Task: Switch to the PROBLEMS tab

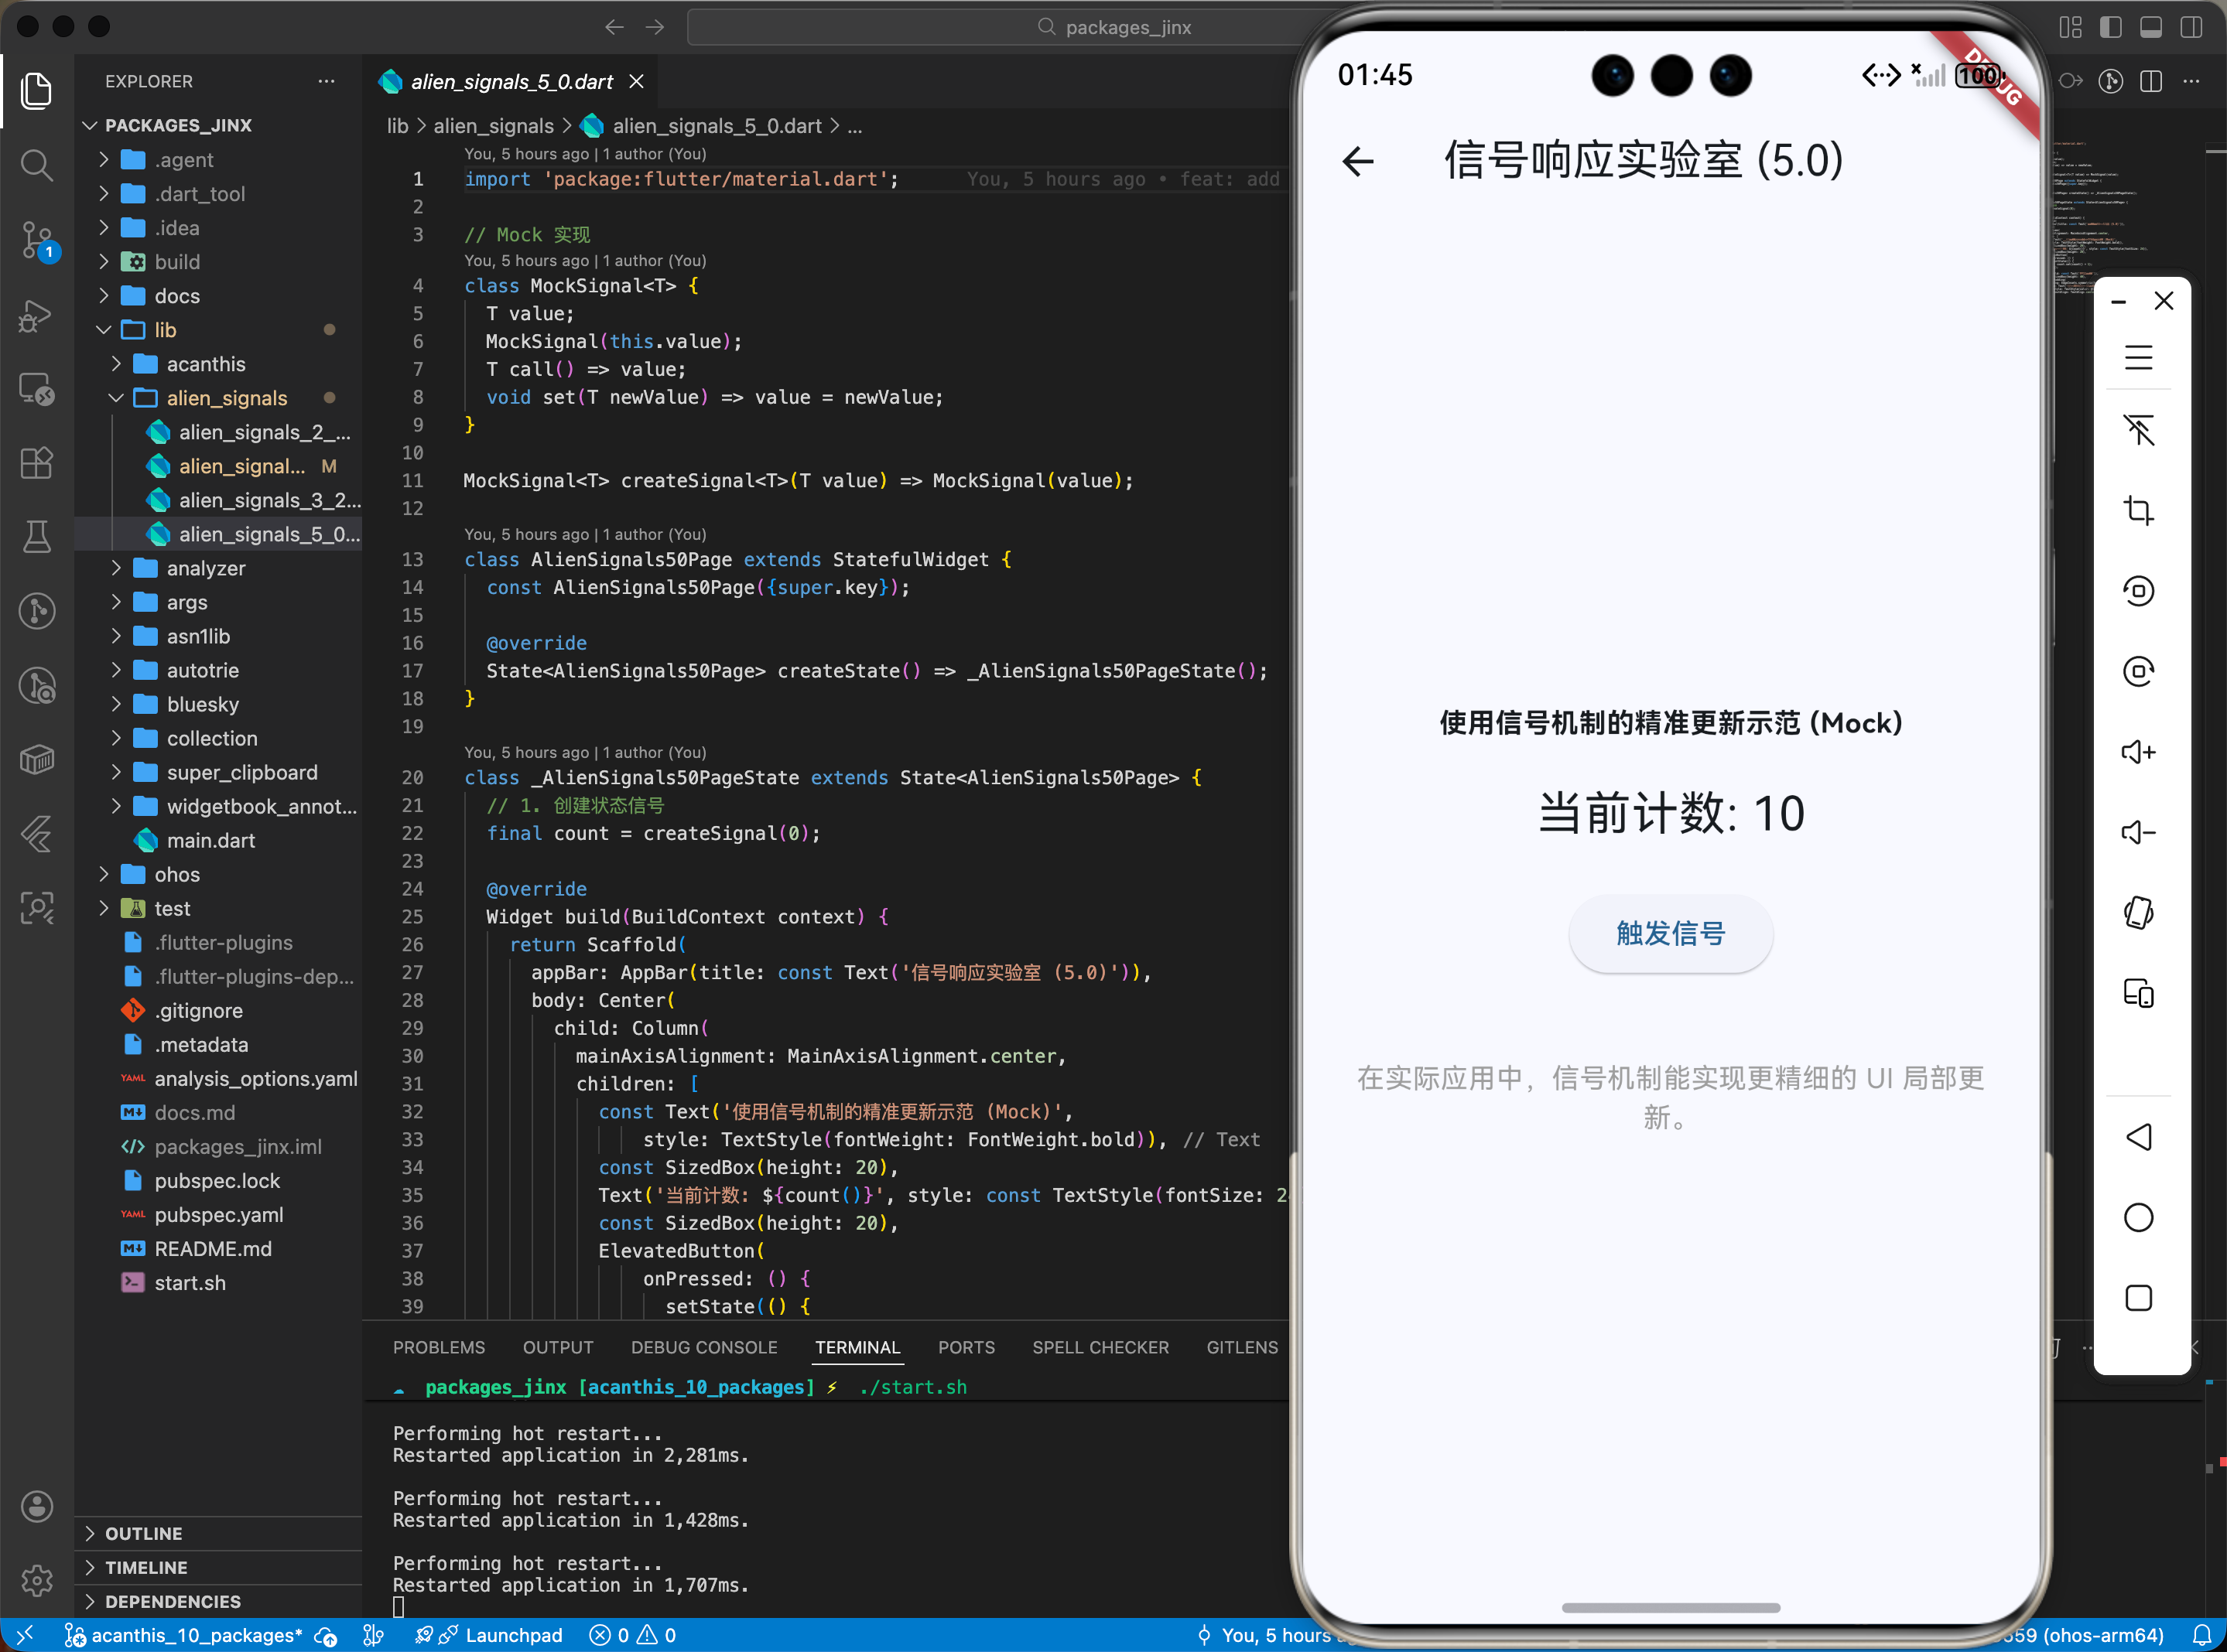Action: pyautogui.click(x=438, y=1347)
